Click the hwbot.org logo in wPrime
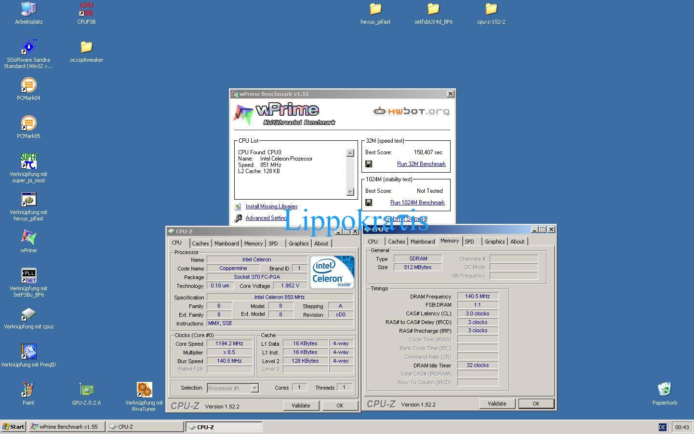 click(411, 111)
